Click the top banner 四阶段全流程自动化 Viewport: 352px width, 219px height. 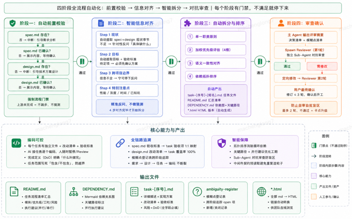[x=173, y=8]
